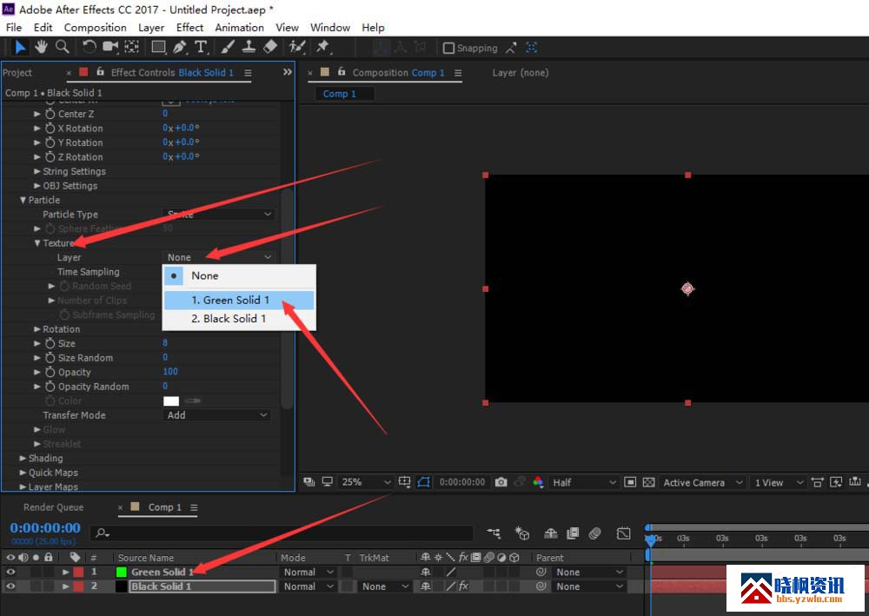Open the Effect menu
This screenshot has width=869, height=616.
click(189, 28)
